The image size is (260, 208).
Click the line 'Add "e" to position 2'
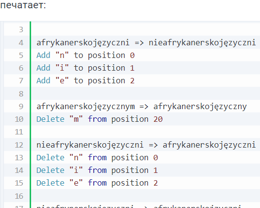coord(86,81)
